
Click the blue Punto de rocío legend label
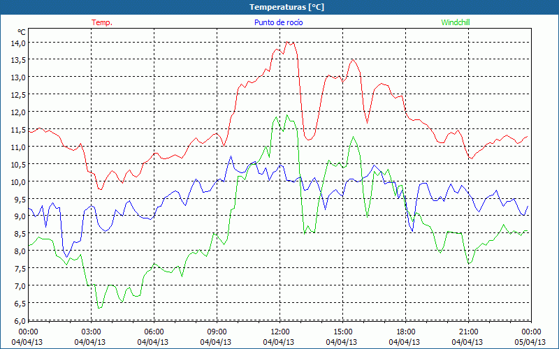click(278, 22)
